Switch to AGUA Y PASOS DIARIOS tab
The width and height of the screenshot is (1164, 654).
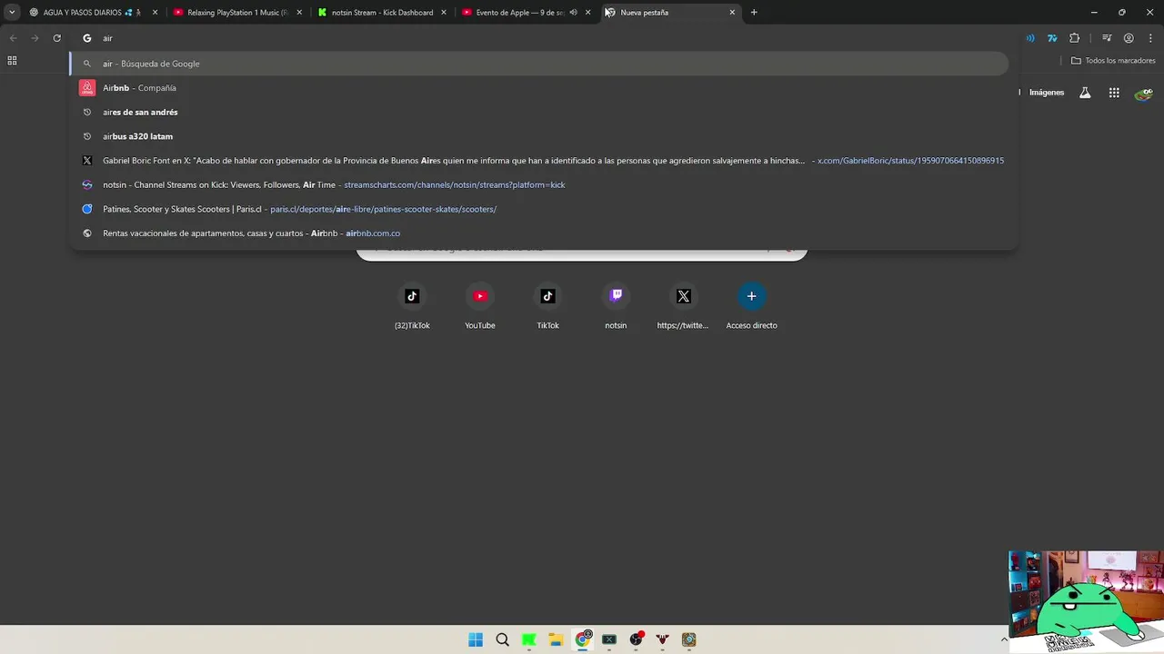91,13
